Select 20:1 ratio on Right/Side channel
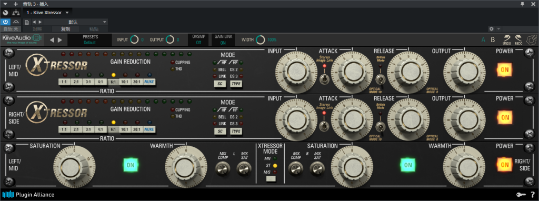Viewport: 539px width, 201px height. point(137,129)
